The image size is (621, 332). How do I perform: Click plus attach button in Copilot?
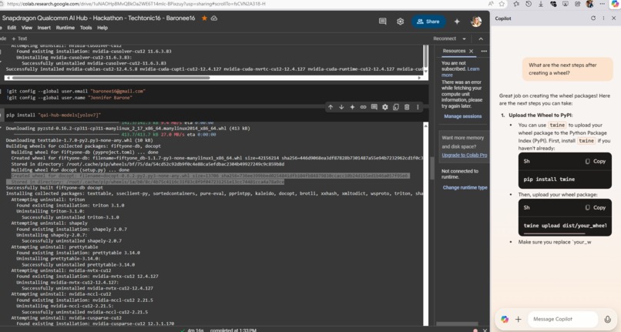point(519,320)
